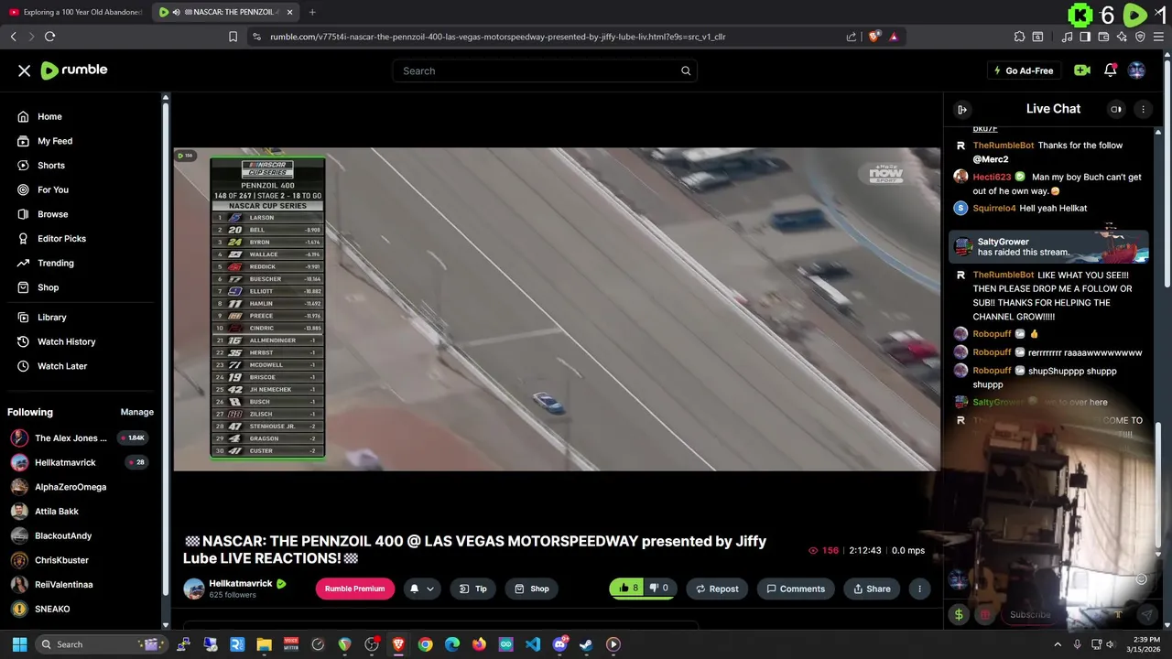Click the green upload video camera icon

tap(1081, 70)
